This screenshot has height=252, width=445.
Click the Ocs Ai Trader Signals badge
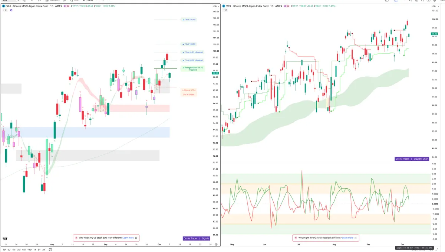click(x=196, y=239)
